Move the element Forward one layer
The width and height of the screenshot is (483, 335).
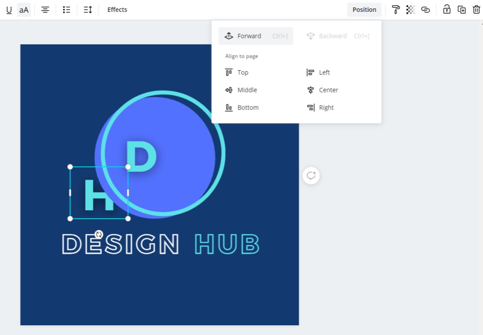click(x=256, y=36)
